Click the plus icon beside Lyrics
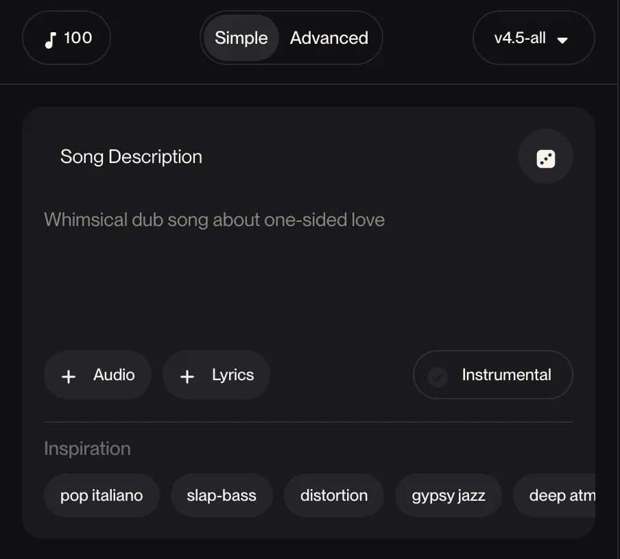The height and width of the screenshot is (559, 620). [x=187, y=375]
